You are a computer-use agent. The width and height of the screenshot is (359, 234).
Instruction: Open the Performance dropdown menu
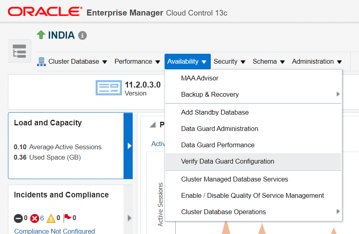point(137,62)
